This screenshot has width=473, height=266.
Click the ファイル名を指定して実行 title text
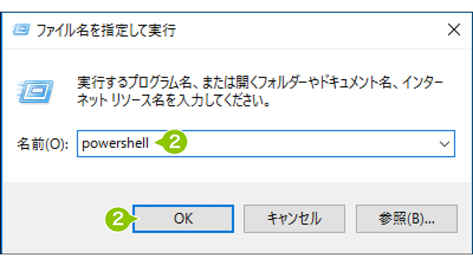(x=106, y=30)
